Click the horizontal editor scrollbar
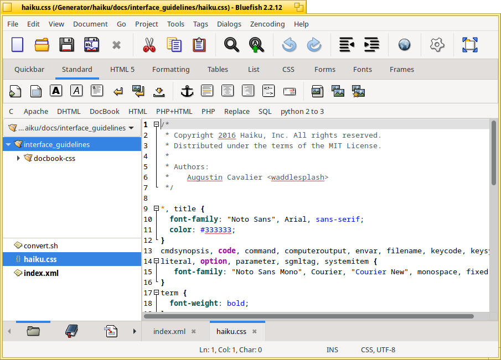The width and height of the screenshot is (501, 360). click(309, 316)
